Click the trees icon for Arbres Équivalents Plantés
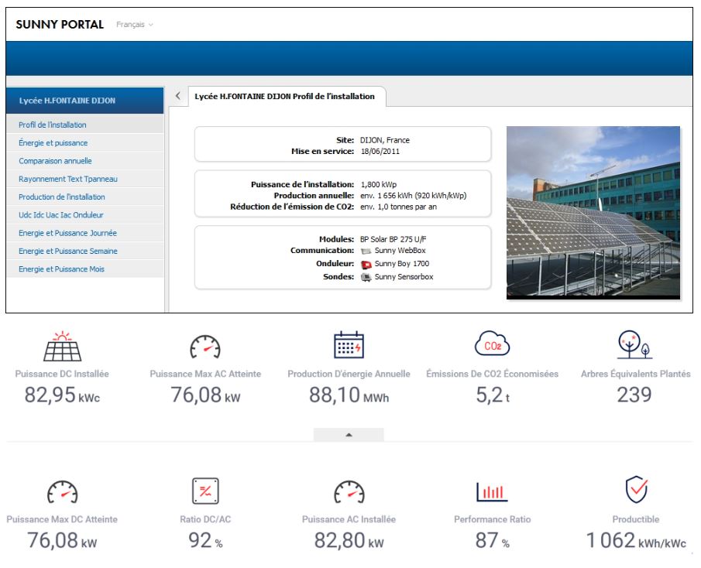701x568 pixels. [635, 344]
